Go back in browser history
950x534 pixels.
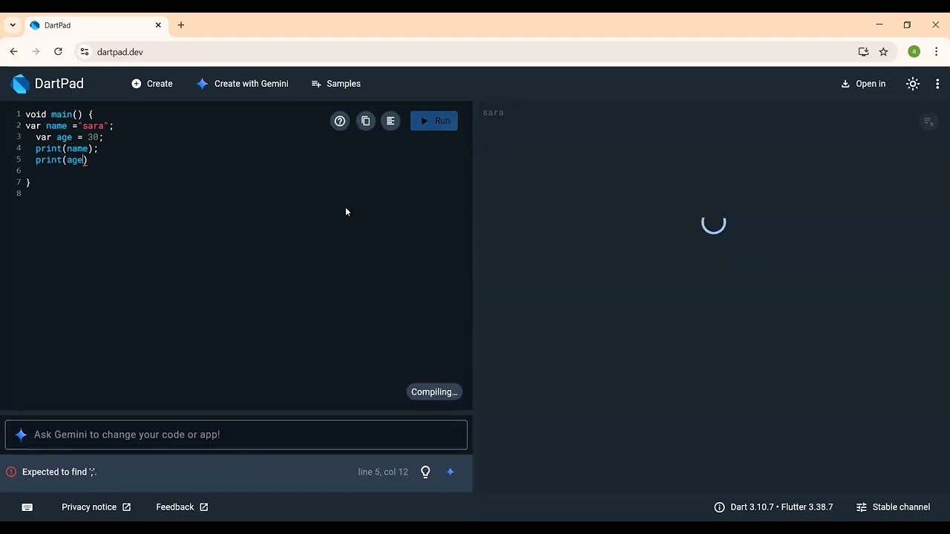(x=13, y=52)
